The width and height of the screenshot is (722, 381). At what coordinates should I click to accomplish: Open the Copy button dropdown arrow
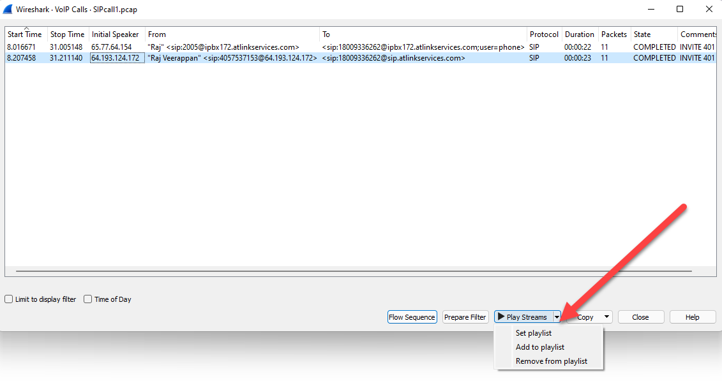pos(605,317)
